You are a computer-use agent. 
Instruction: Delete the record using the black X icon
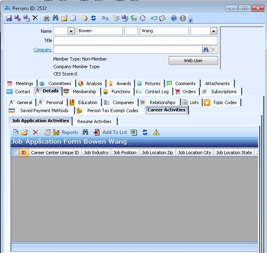[x=35, y=18]
